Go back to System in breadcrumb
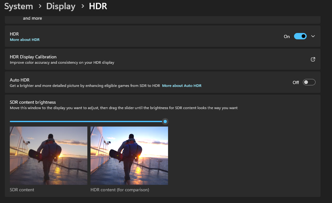The width and height of the screenshot is (332, 203). click(x=19, y=6)
